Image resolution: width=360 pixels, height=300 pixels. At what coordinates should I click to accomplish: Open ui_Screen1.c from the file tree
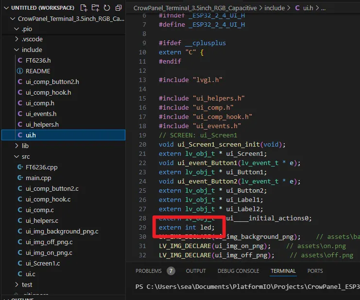[43, 263]
